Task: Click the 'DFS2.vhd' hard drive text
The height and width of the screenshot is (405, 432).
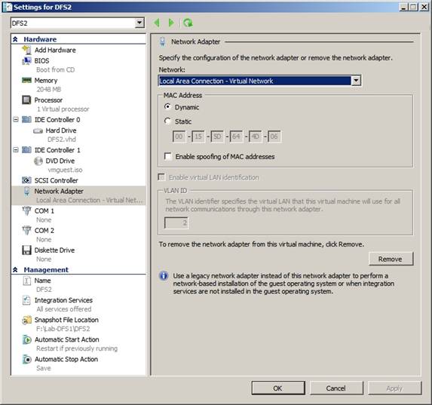Action: pos(62,140)
